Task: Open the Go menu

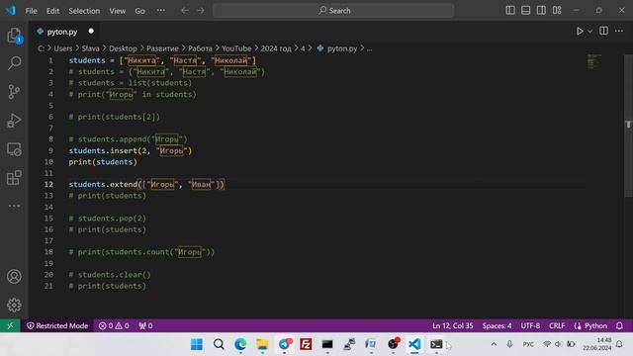Action: 139,11
